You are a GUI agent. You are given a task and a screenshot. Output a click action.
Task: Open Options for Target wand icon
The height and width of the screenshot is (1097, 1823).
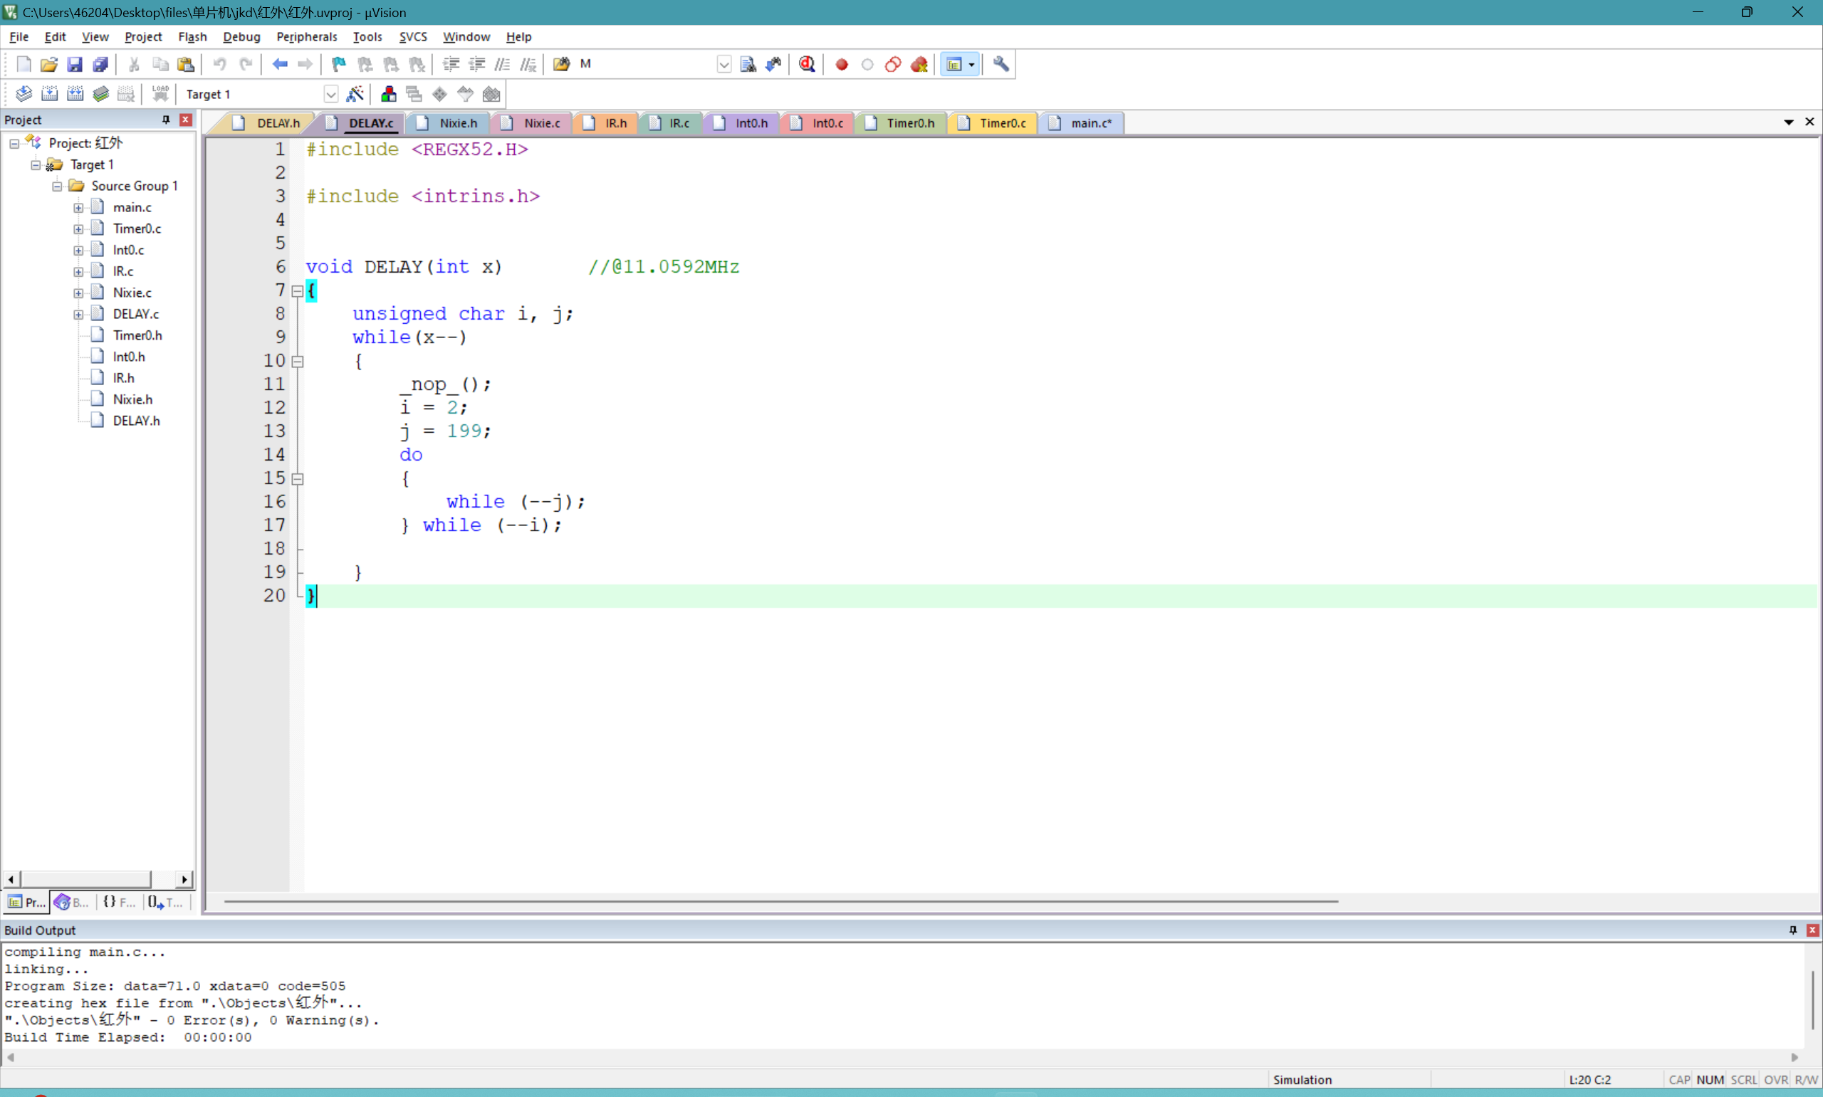pyautogui.click(x=355, y=94)
